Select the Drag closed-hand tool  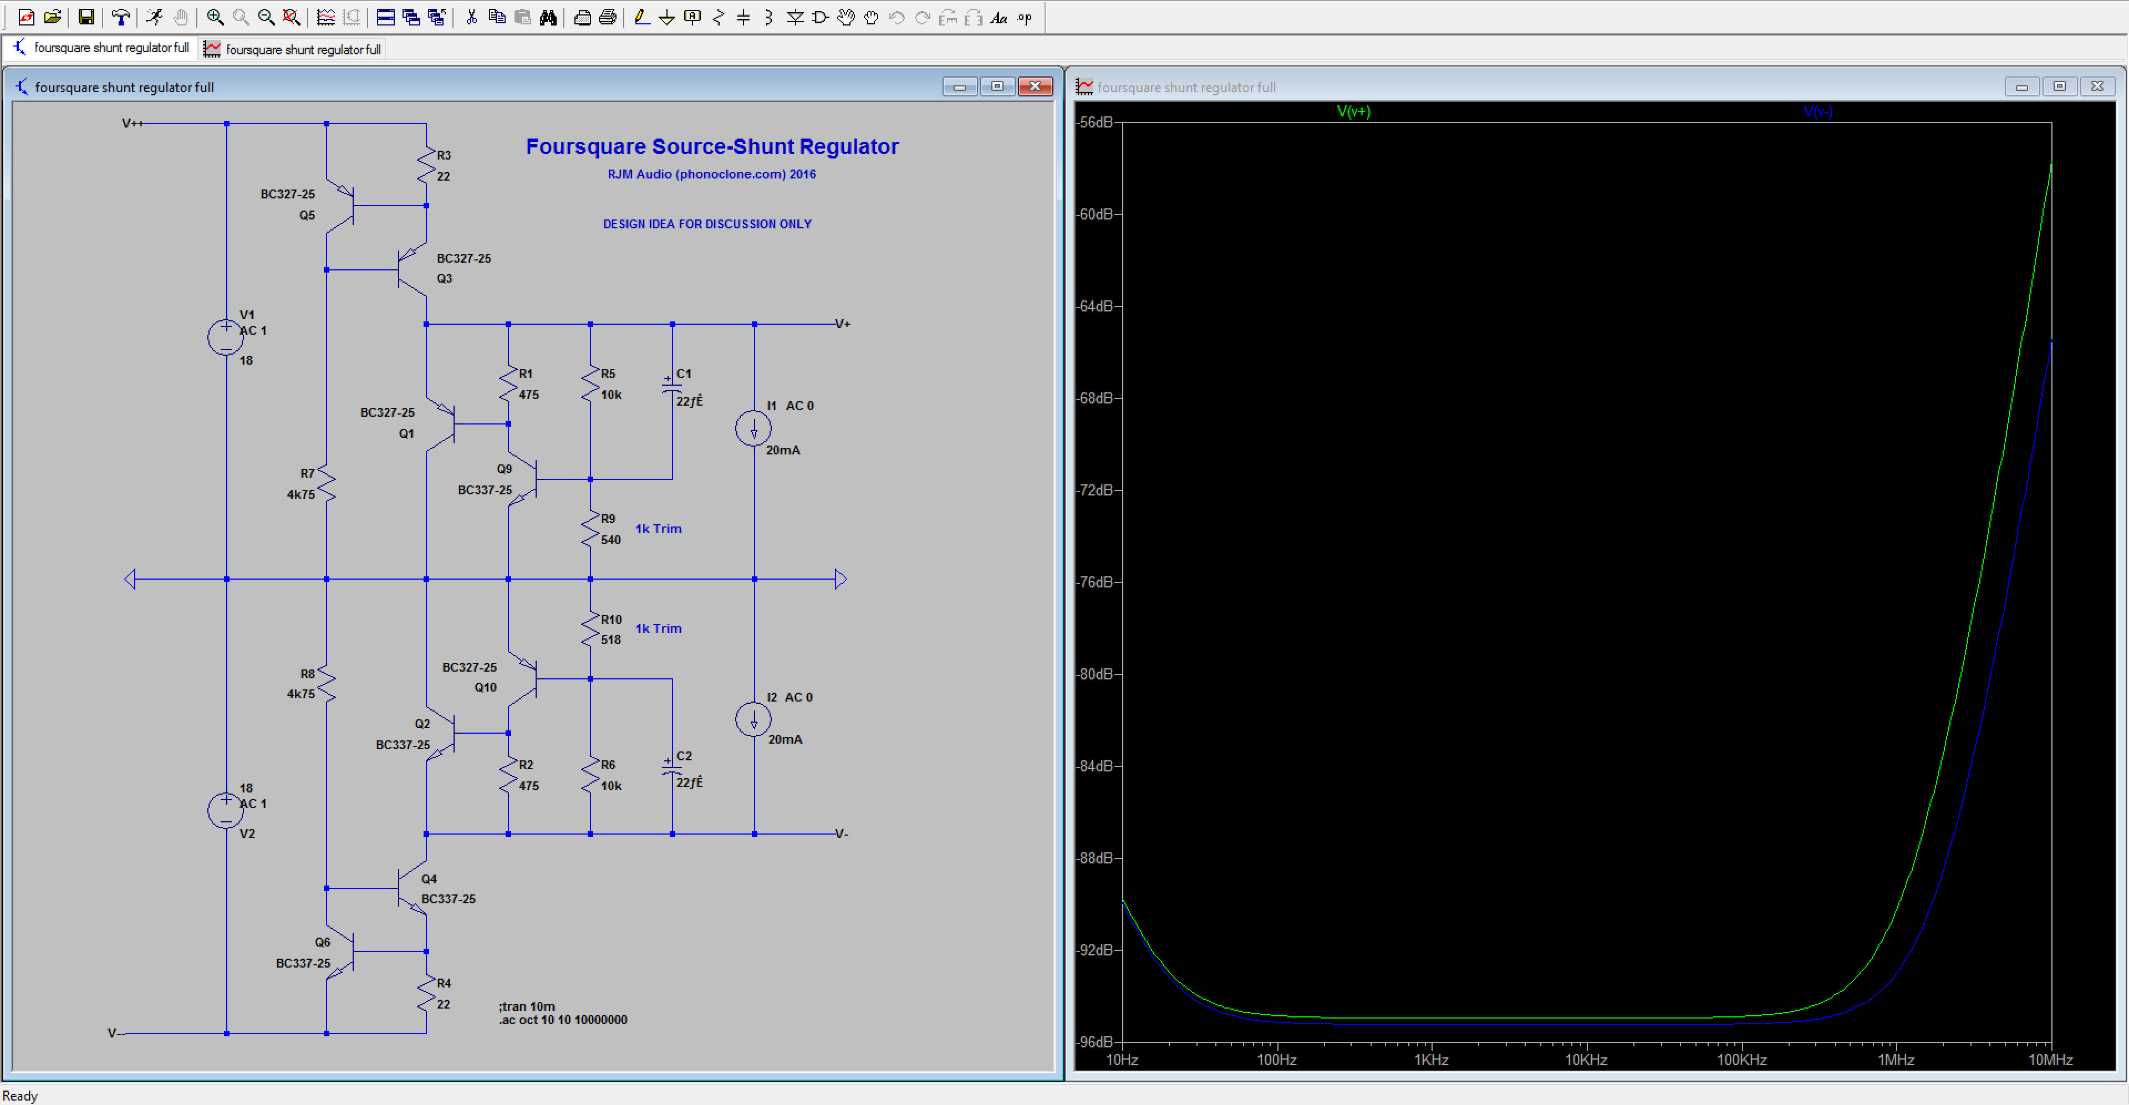coord(871,17)
